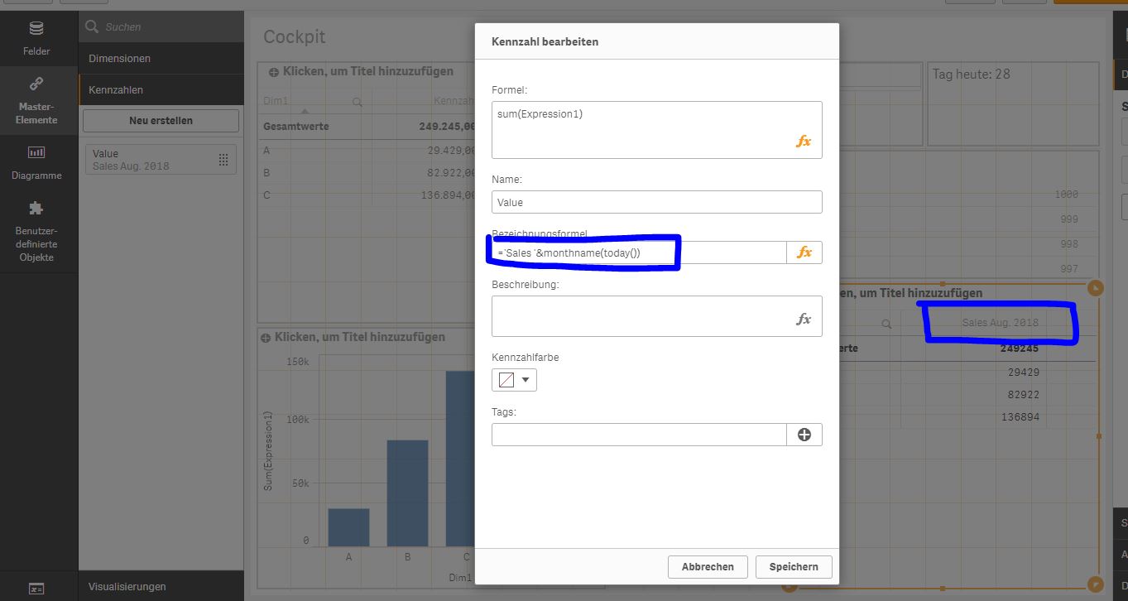Select the Value master measure item
This screenshot has height=601, width=1128.
(161, 160)
